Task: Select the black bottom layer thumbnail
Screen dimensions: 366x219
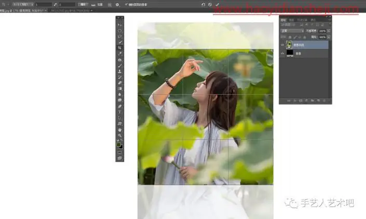Action: (x=290, y=54)
